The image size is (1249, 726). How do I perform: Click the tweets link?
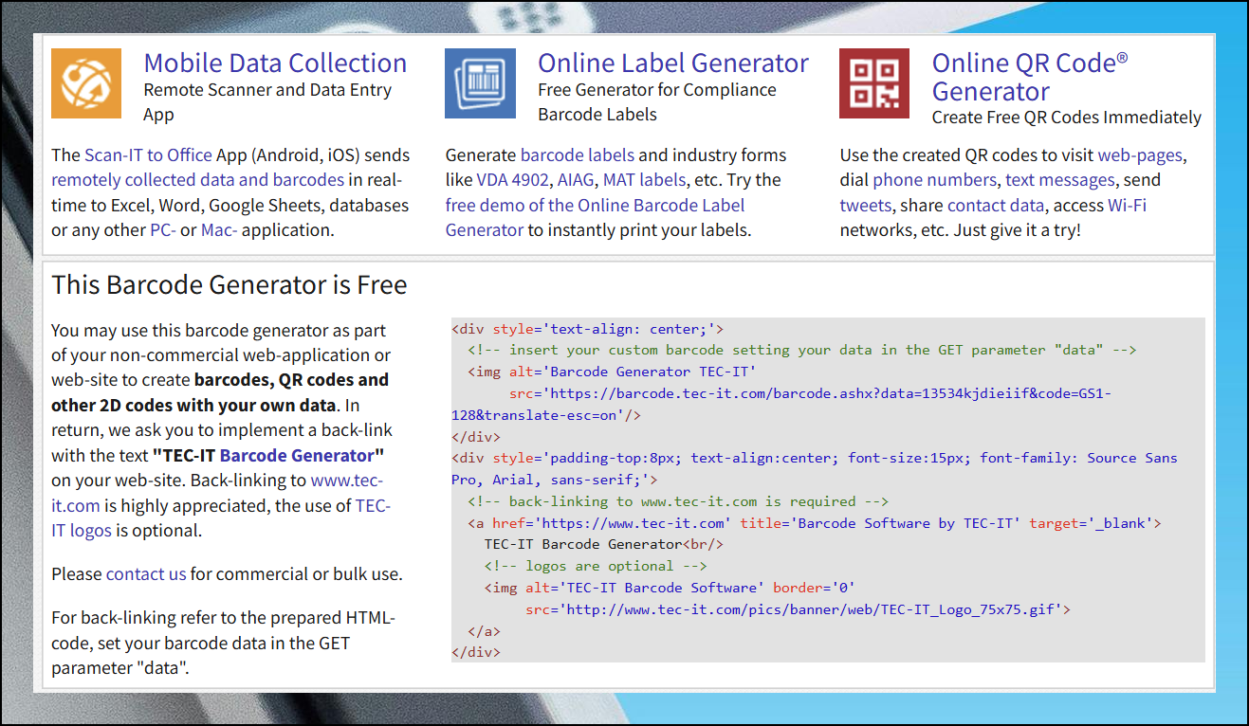click(866, 206)
